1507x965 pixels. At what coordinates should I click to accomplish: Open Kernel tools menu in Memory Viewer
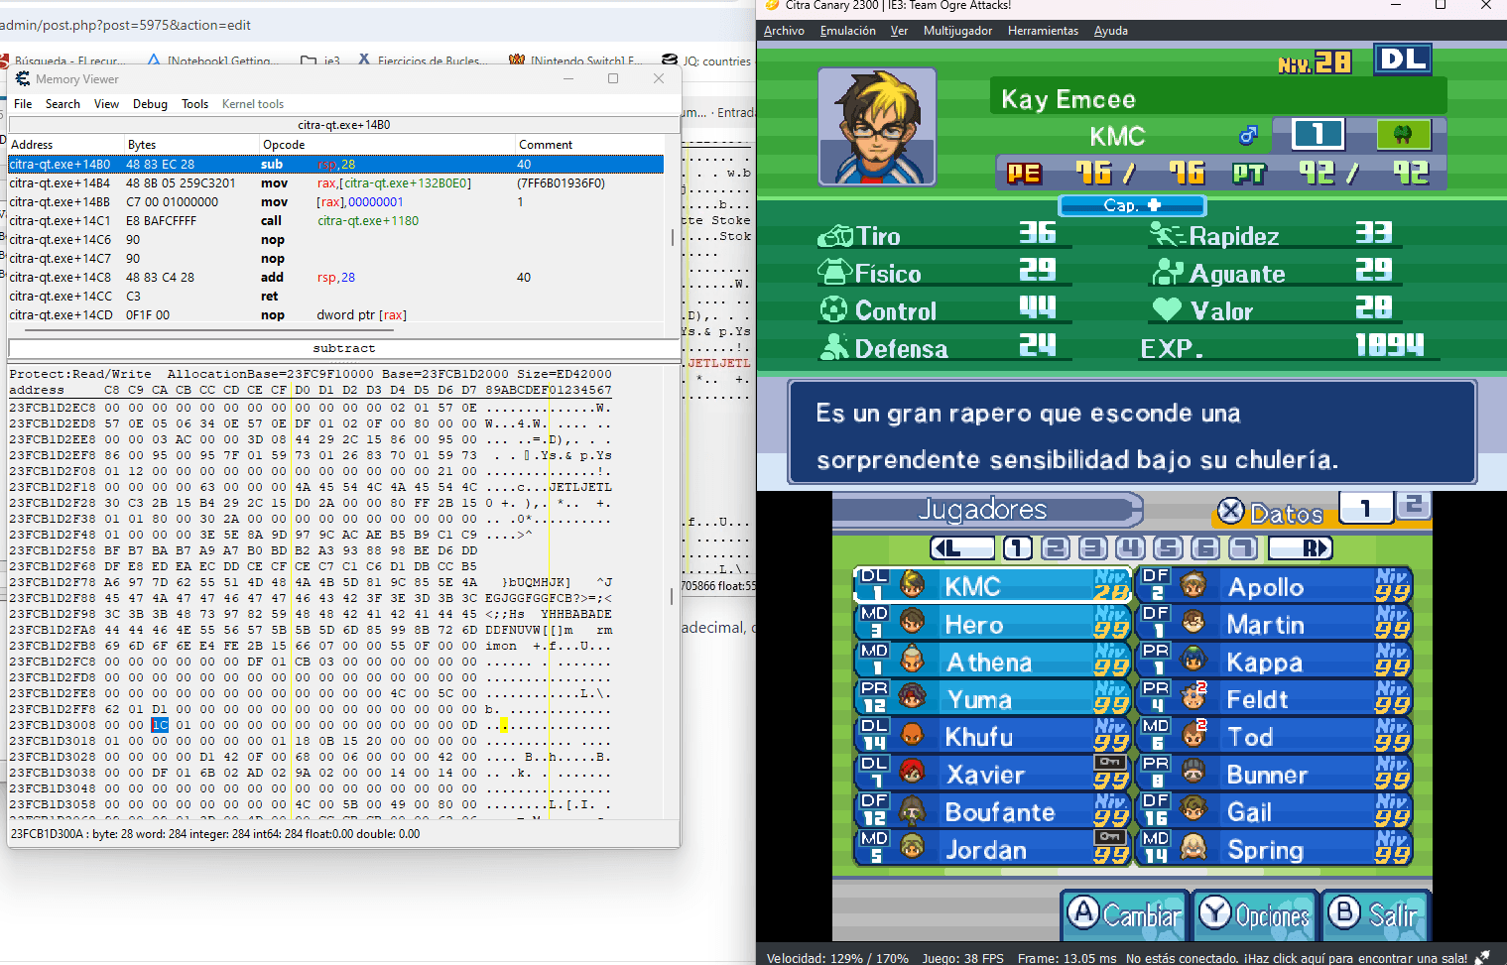point(252,104)
